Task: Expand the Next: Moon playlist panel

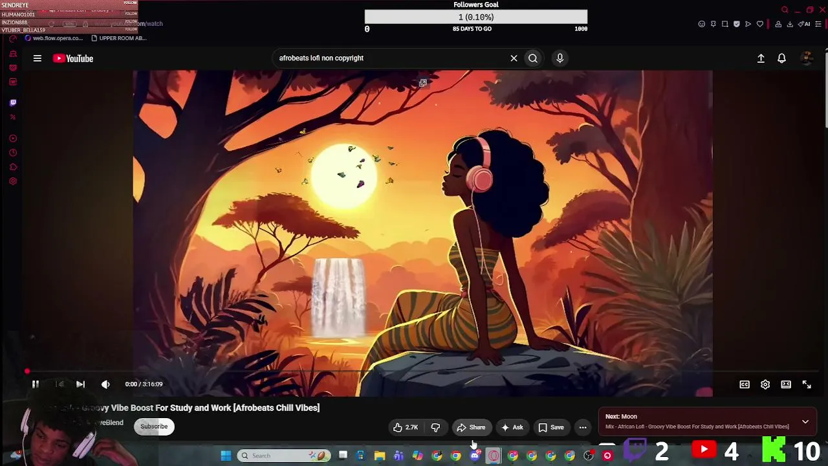Action: pos(805,422)
